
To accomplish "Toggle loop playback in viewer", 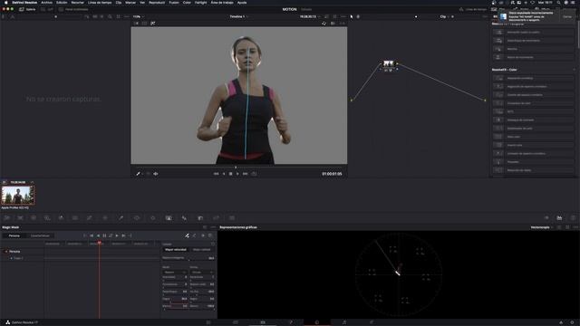I will point(254,174).
